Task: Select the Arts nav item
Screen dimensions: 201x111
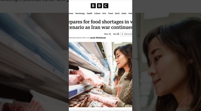Action: point(104,13)
